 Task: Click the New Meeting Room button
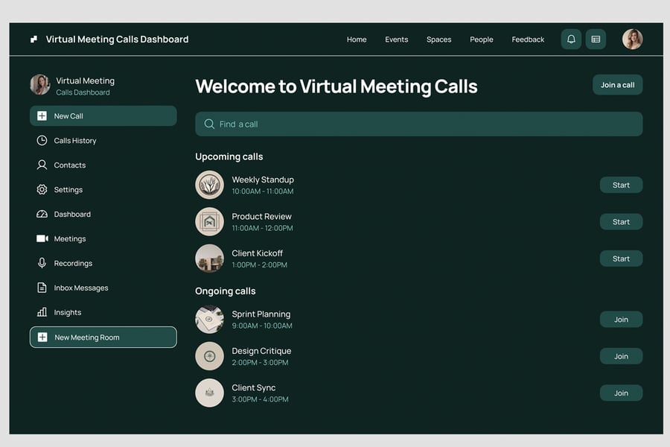click(x=103, y=337)
